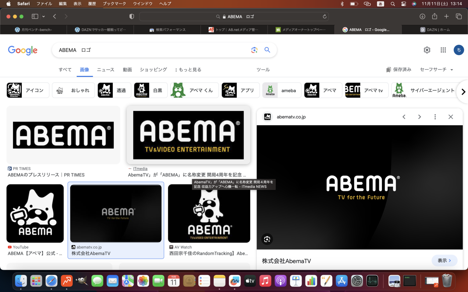
Task: Select the ニュース search tab
Action: coord(105,70)
